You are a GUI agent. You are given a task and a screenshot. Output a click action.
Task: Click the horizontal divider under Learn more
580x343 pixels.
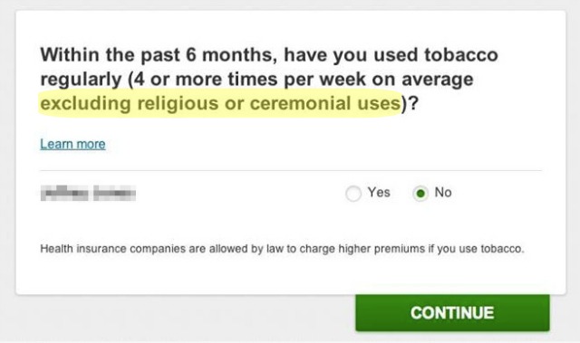point(291,170)
